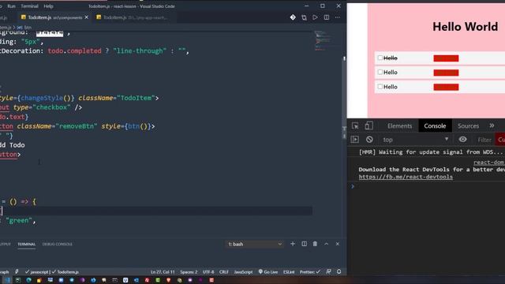Create live expression with eye icon
505x284 pixels.
pyautogui.click(x=463, y=140)
